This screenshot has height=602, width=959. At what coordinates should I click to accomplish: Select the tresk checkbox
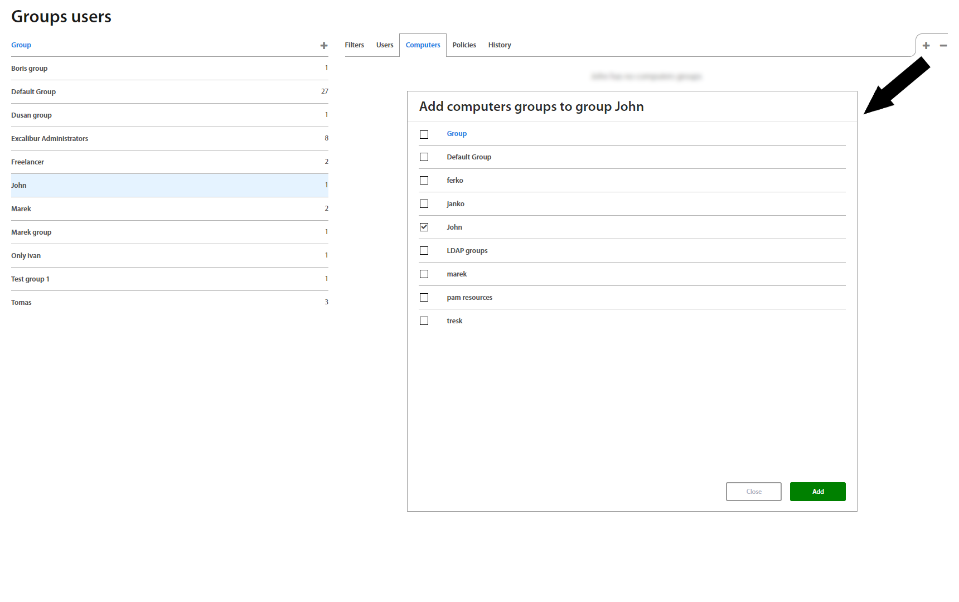click(x=424, y=321)
